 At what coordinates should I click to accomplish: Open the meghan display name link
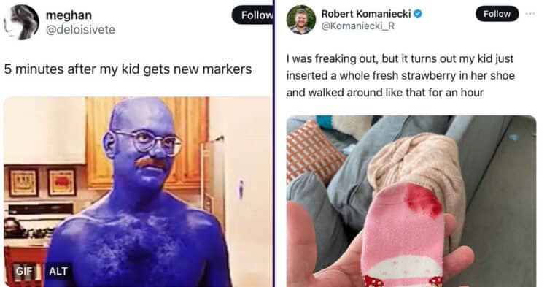[69, 15]
